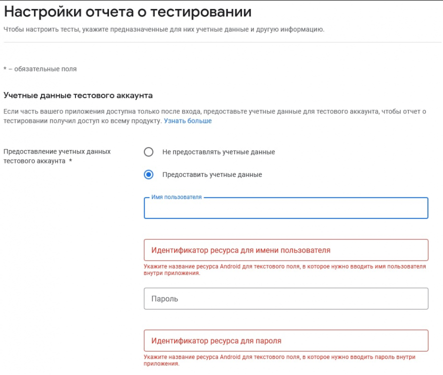The width and height of the screenshot is (443, 375).
Task: Click the floating blue "Имя пользователя" label
Action: coord(176,197)
